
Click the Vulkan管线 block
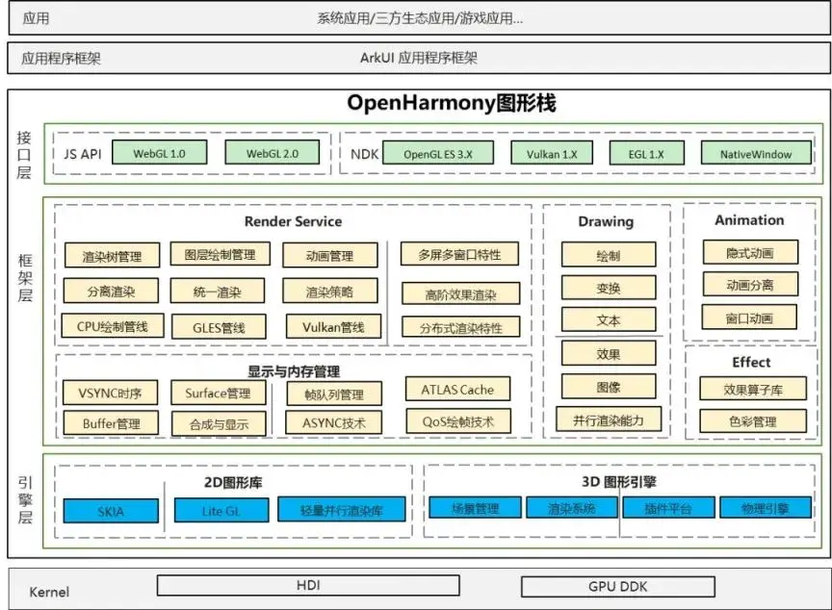tap(333, 326)
